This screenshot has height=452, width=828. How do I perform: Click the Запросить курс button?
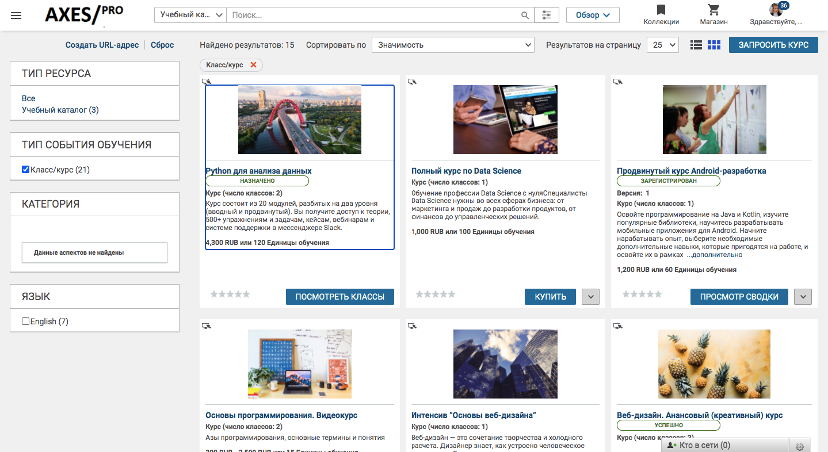pos(773,45)
